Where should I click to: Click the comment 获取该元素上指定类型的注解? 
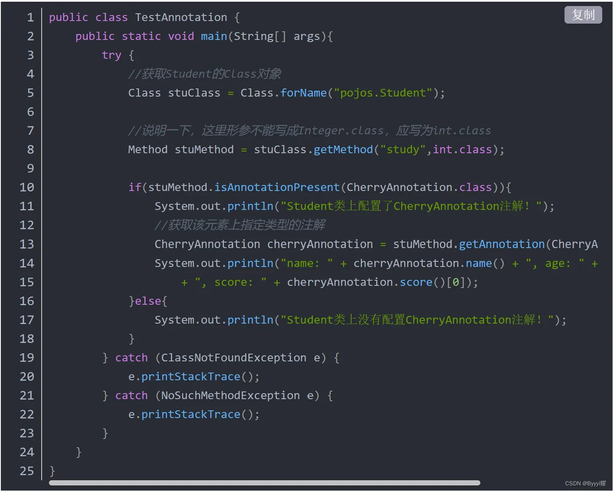(240, 225)
